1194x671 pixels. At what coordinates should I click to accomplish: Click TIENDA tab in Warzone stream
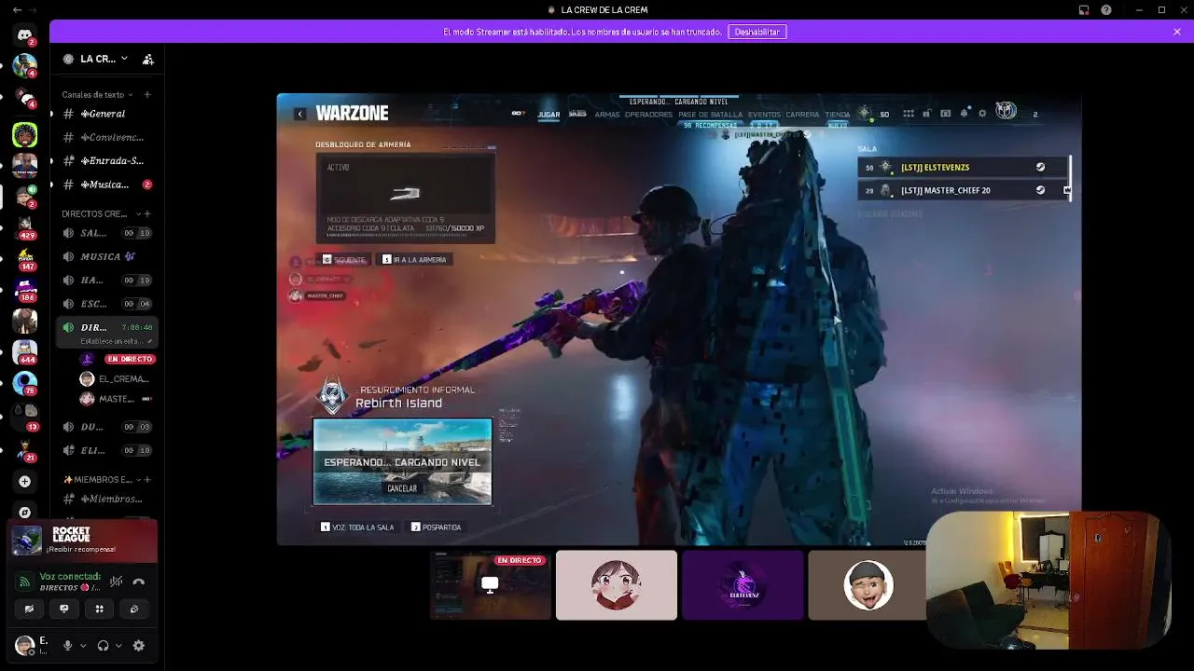(x=838, y=115)
